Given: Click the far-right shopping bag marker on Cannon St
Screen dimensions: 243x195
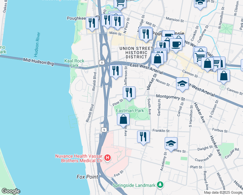Looking at the screenshot, I should pos(224,76).
